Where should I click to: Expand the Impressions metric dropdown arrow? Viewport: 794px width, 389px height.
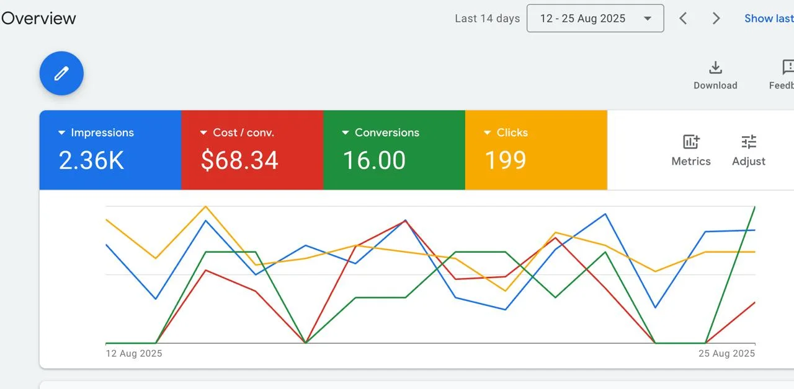(62, 133)
